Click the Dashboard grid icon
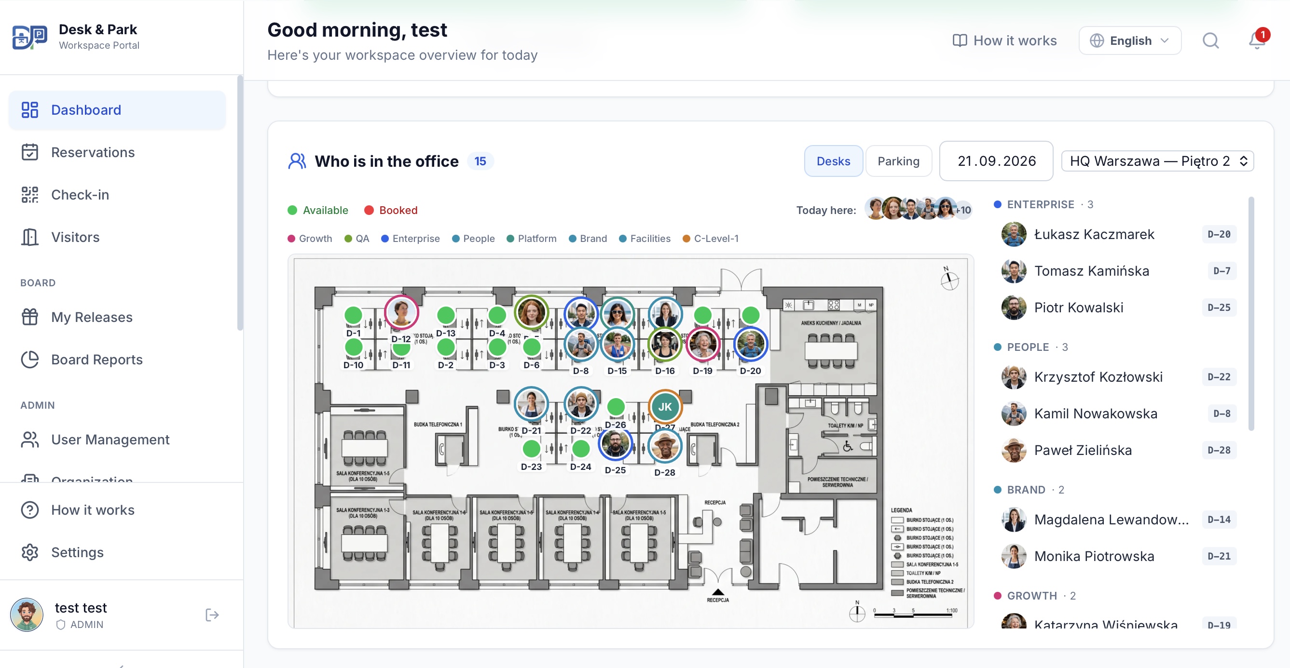 pyautogui.click(x=30, y=110)
